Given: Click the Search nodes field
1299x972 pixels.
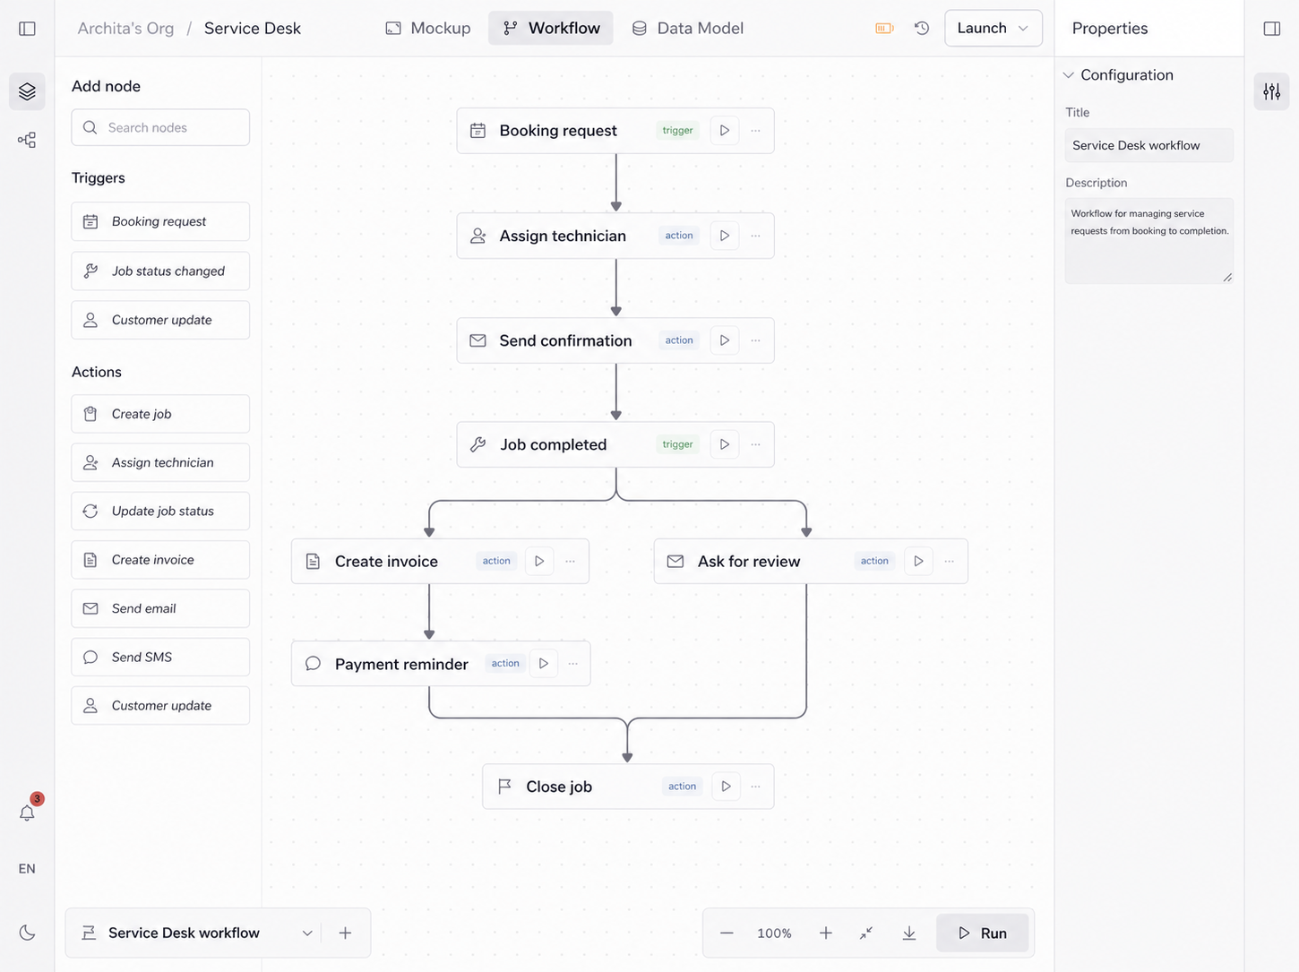Looking at the screenshot, I should [160, 127].
